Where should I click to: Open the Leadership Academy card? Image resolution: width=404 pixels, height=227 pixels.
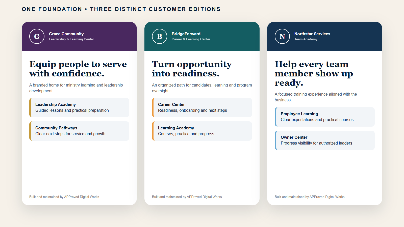(x=79, y=107)
